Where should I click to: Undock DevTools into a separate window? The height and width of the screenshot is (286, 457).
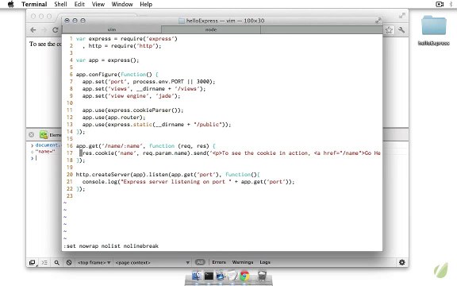33,263
